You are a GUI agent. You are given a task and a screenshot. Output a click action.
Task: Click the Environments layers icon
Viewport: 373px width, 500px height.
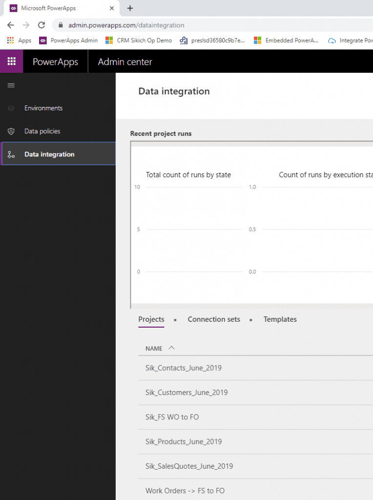(x=11, y=108)
